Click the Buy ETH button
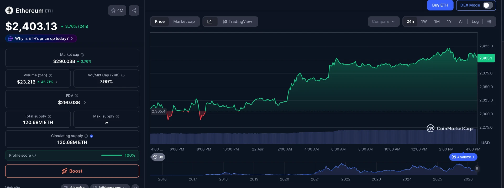Screen dimensions: 504x188 tap(440, 5)
